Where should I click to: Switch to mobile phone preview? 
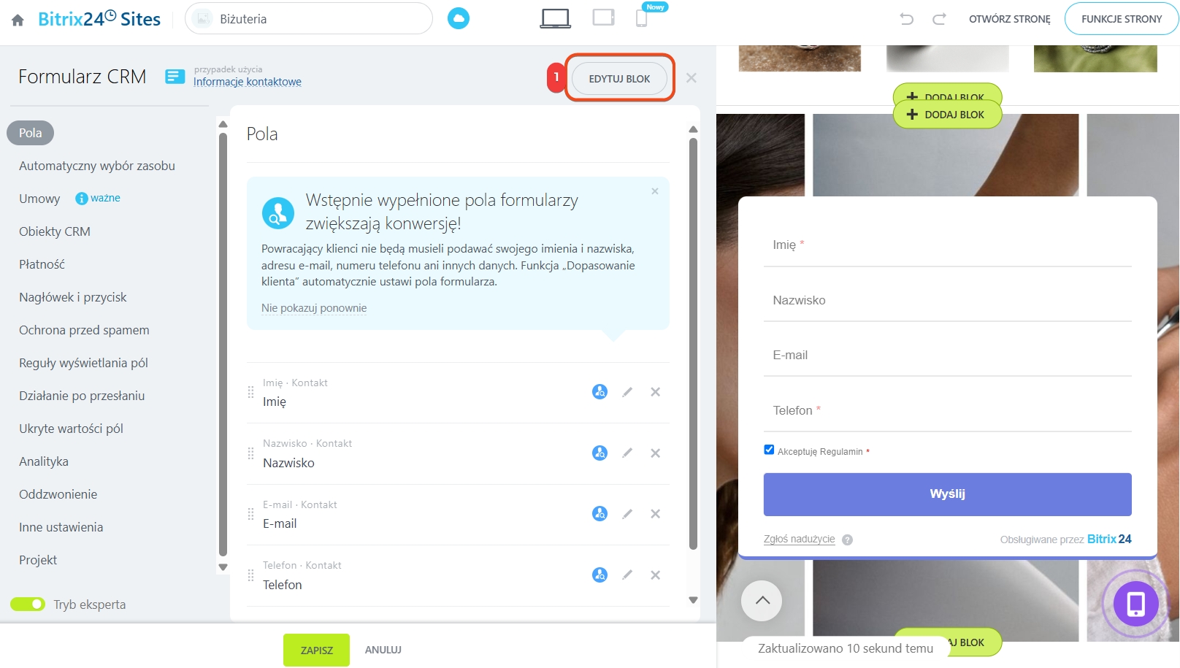coord(642,18)
